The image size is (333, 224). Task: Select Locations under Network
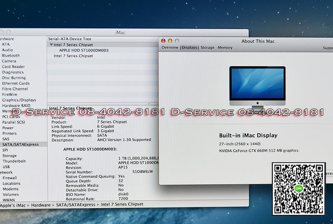[12, 184]
